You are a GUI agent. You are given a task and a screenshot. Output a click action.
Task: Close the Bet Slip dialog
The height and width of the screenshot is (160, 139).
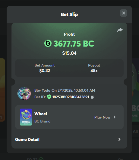point(124,13)
